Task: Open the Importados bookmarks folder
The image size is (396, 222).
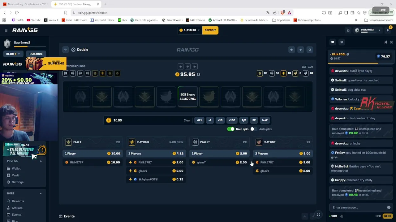Action: click(281, 20)
